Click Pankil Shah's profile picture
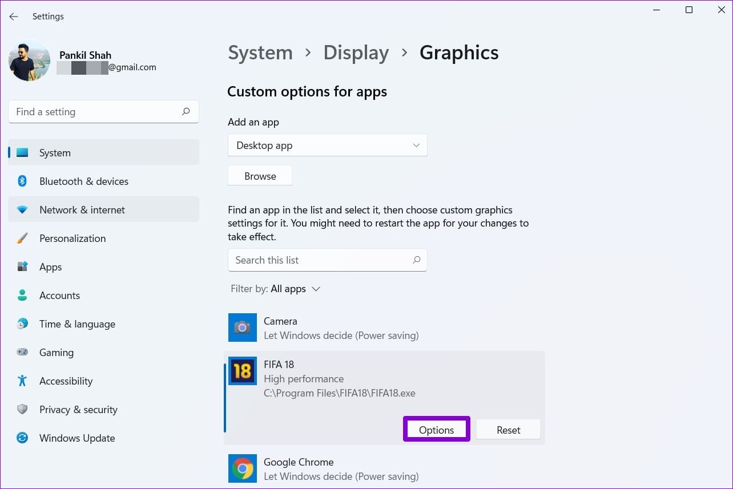This screenshot has width=733, height=489. pos(29,59)
